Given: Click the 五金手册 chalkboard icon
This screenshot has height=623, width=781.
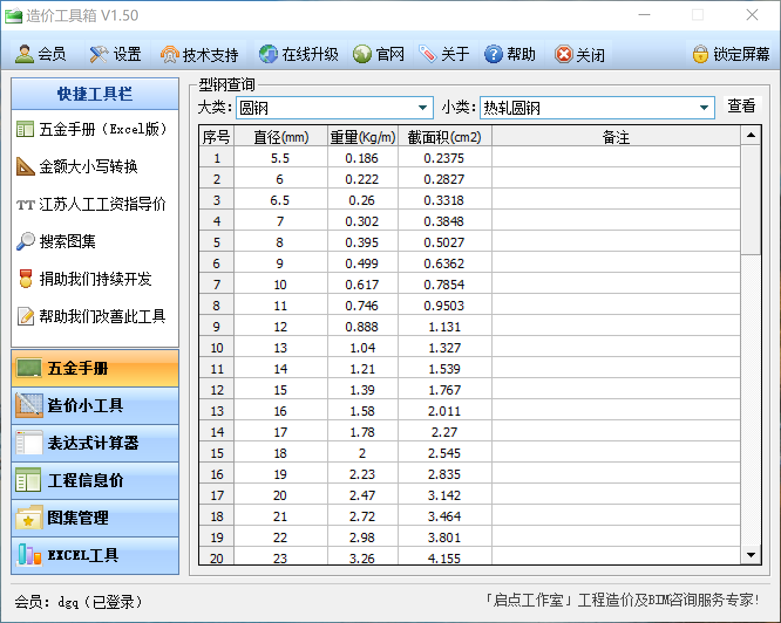Looking at the screenshot, I should (29, 368).
